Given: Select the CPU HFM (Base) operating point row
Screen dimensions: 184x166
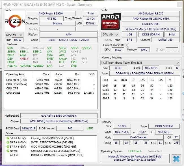Looking at the screenshot, I should coord(51,84).
